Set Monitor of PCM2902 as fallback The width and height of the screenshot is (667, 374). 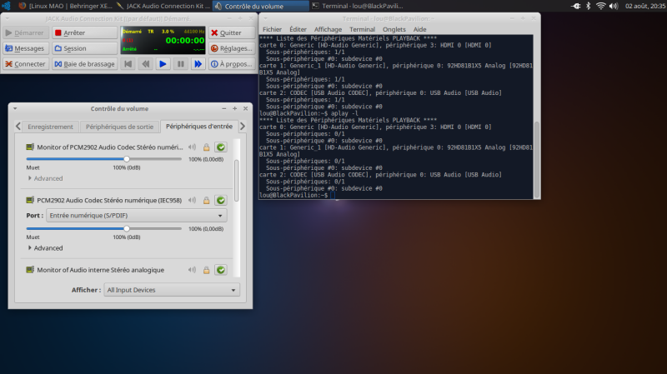(220, 147)
